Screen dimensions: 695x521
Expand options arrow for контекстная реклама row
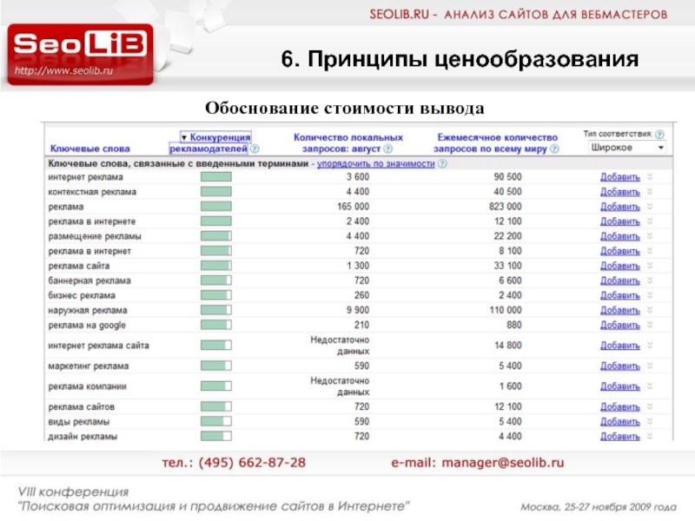pos(650,191)
